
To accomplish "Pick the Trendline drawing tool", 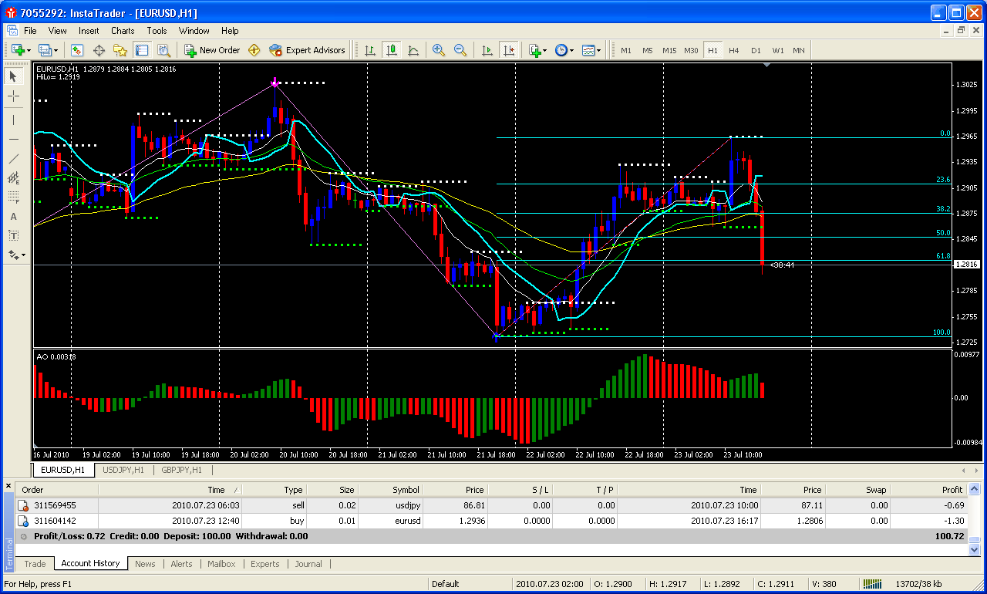I will pyautogui.click(x=13, y=159).
